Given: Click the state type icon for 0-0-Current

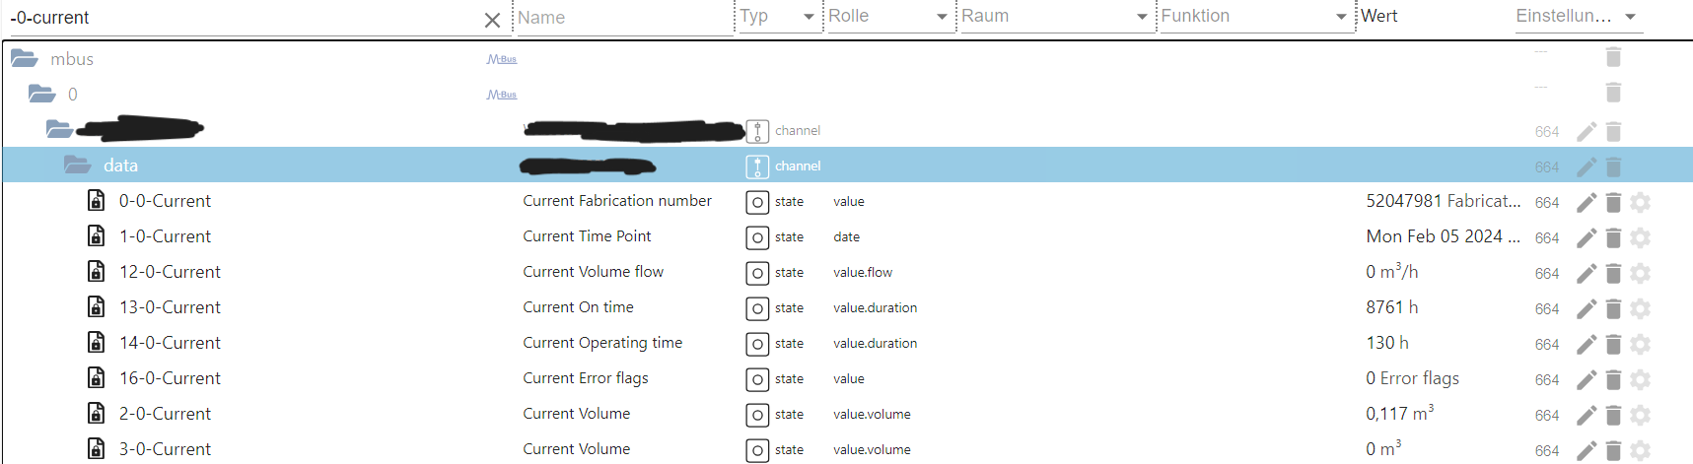Looking at the screenshot, I should point(757,203).
